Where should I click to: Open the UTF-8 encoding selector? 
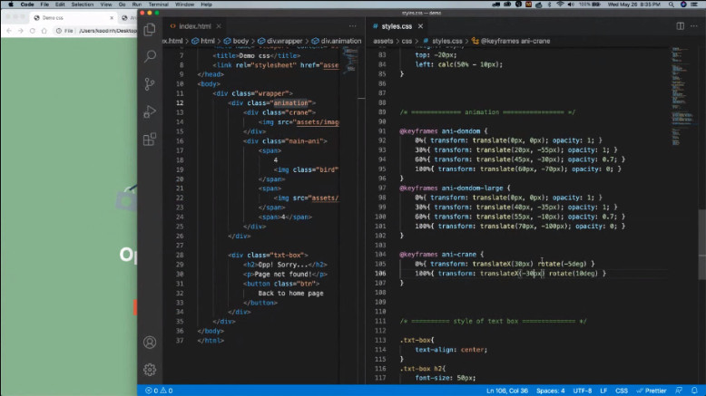pos(582,391)
